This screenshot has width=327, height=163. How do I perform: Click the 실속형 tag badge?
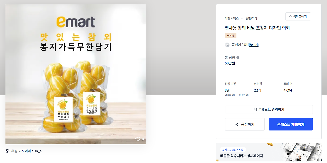(230, 36)
